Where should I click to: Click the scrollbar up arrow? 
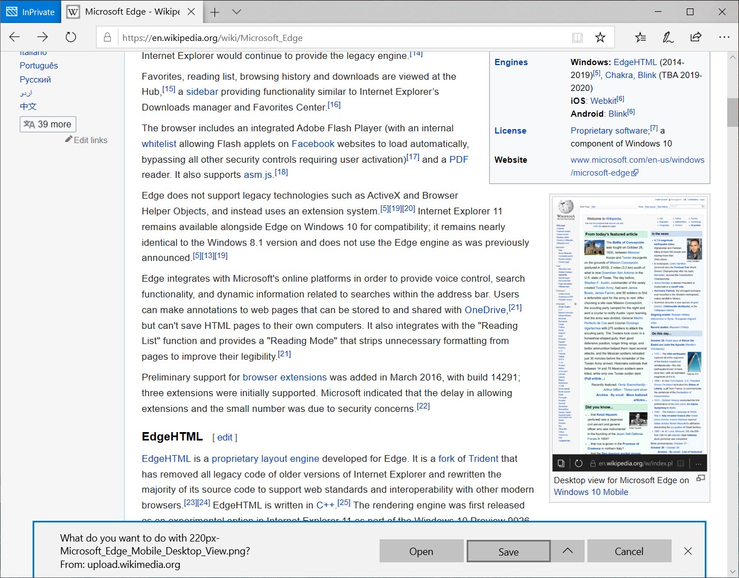[x=732, y=57]
